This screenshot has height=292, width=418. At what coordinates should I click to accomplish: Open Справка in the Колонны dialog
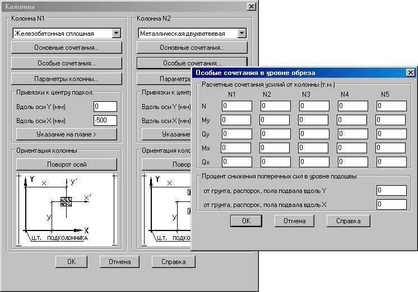[174, 262]
